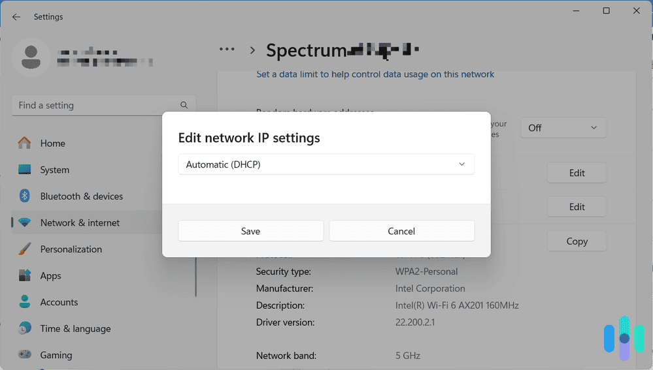
Task: Save the network IP settings
Action: [250, 231]
